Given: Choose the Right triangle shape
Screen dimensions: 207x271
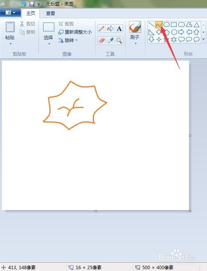Looking at the screenshot, I should point(152,32).
